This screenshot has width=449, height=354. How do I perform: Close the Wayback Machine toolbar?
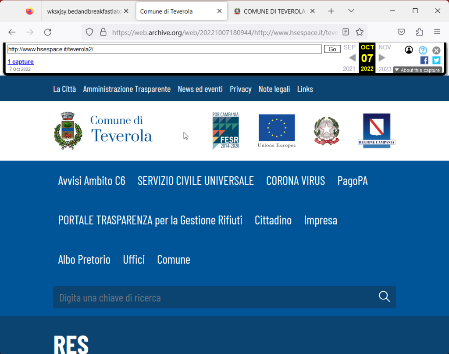(x=436, y=50)
